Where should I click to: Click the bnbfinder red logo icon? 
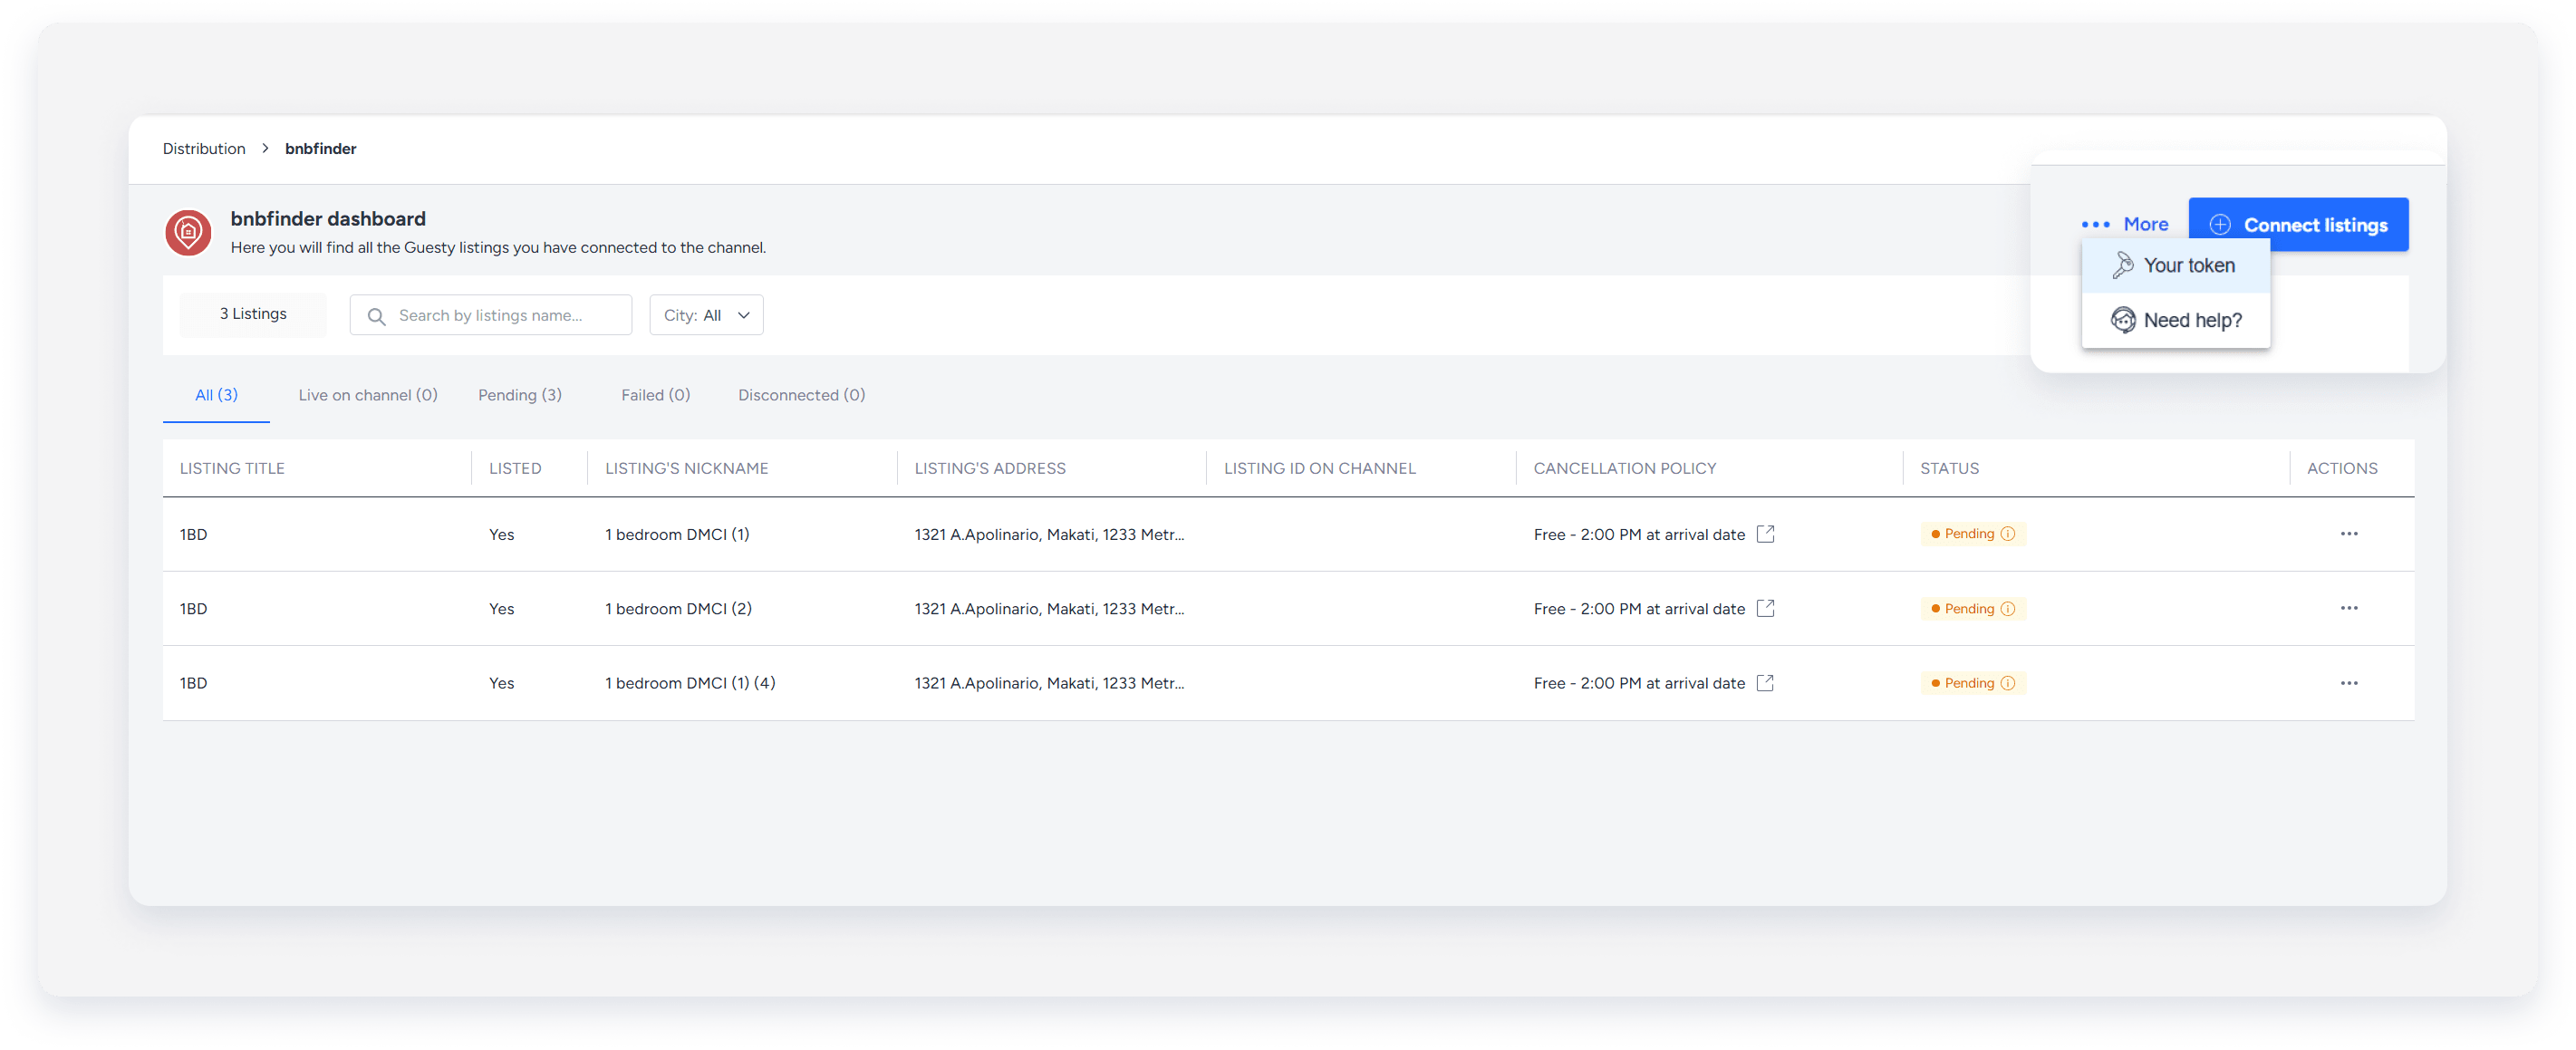pyautogui.click(x=188, y=232)
